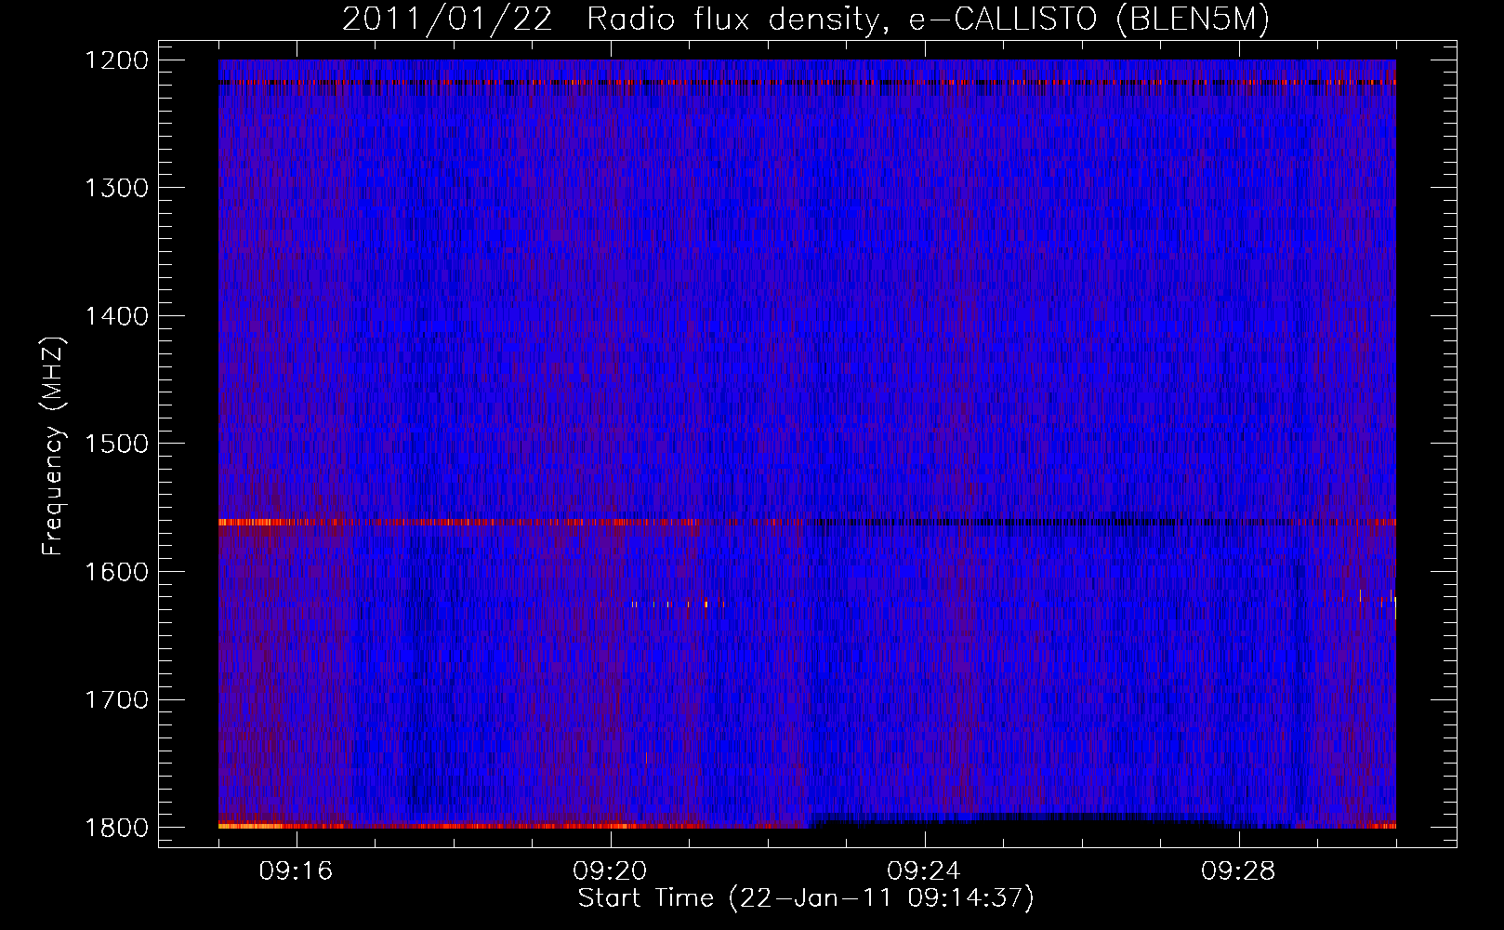Click the 1400 frequency tick label
Screen dimensions: 1504x930
coord(117,316)
